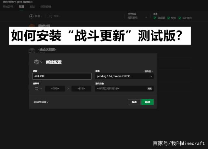The width and height of the screenshot is (208, 149).
Task: Select the 配置 tab
Action: coord(21,6)
